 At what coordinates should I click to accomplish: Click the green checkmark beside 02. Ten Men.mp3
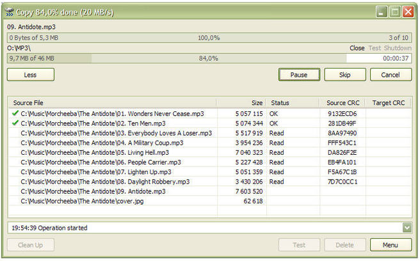coord(15,123)
